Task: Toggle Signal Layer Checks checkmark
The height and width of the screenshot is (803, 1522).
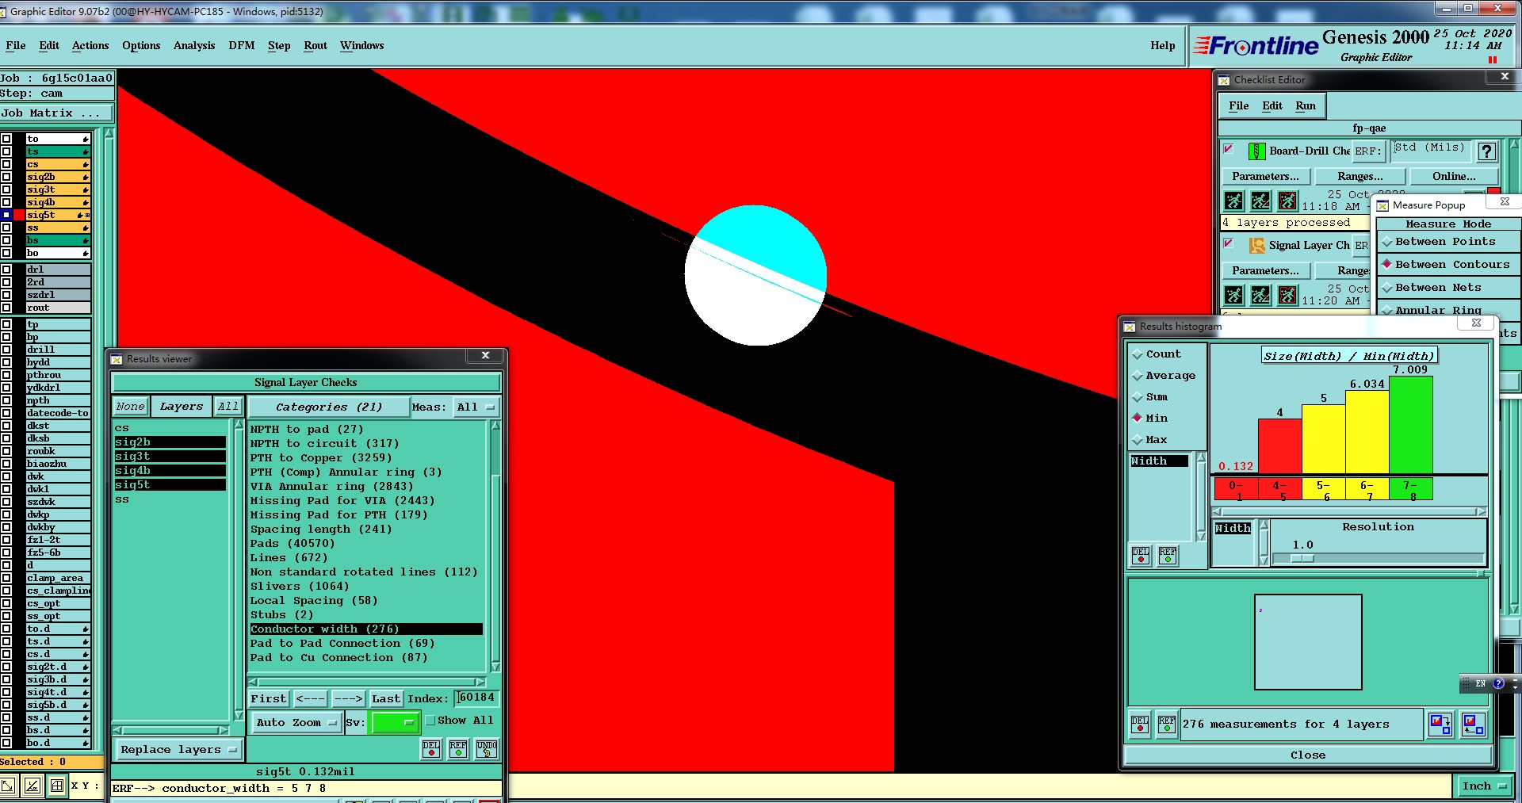Action: coord(1229,243)
